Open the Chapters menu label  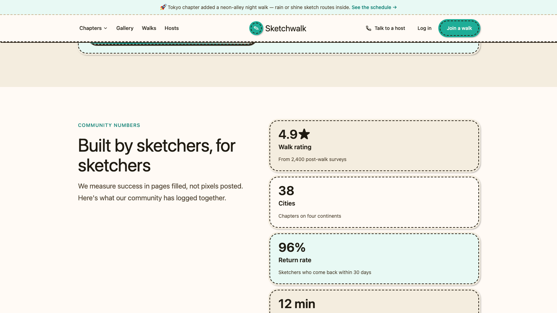91,28
